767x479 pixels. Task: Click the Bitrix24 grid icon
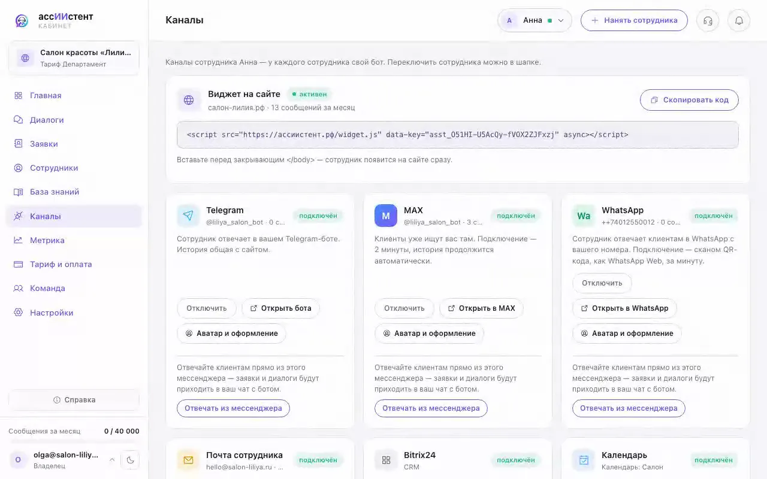(x=386, y=460)
